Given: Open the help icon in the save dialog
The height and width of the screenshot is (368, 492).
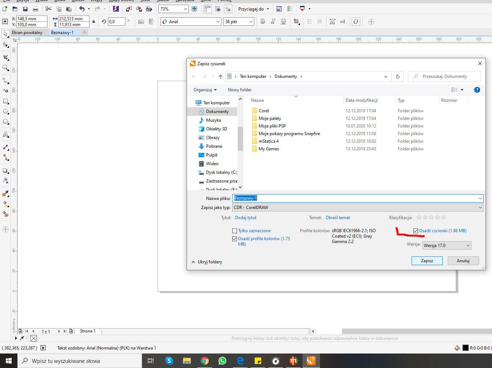Looking at the screenshot, I should point(477,90).
